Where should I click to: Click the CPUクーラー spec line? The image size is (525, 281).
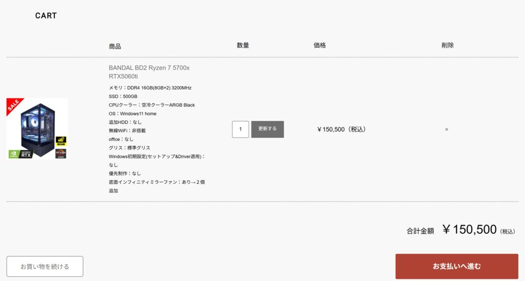click(152, 105)
